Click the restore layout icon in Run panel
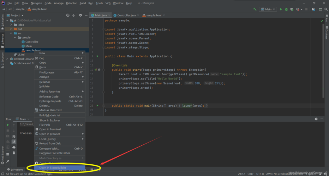The image size is (329, 176). coord(8,154)
